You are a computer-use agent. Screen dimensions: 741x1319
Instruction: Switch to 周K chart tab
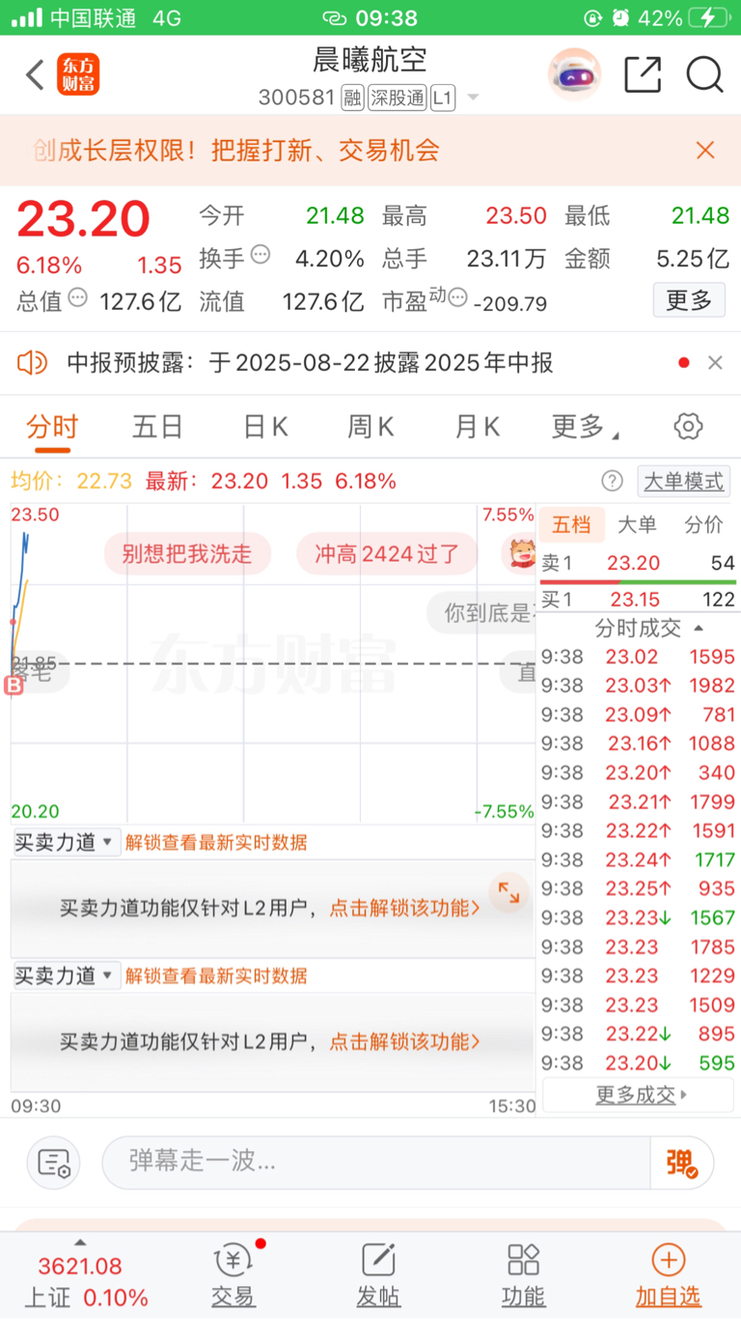[x=370, y=427]
